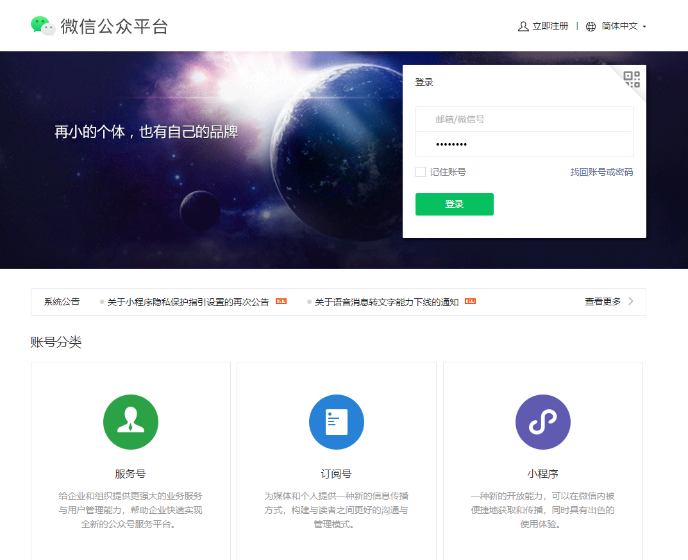Open the 语音消息转文字能力下线 notice
Viewport: 688px width, 560px height.
click(x=386, y=302)
